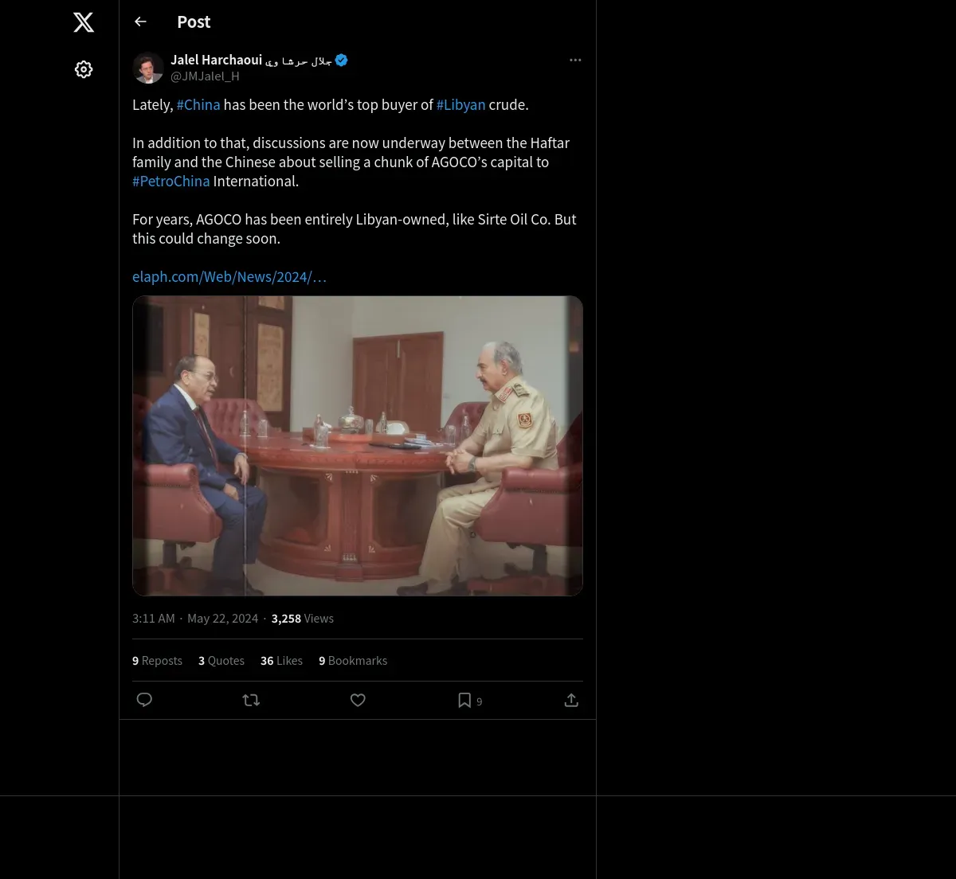The image size is (956, 879).
Task: Open the meeting photo attached to post
Action: click(x=358, y=446)
